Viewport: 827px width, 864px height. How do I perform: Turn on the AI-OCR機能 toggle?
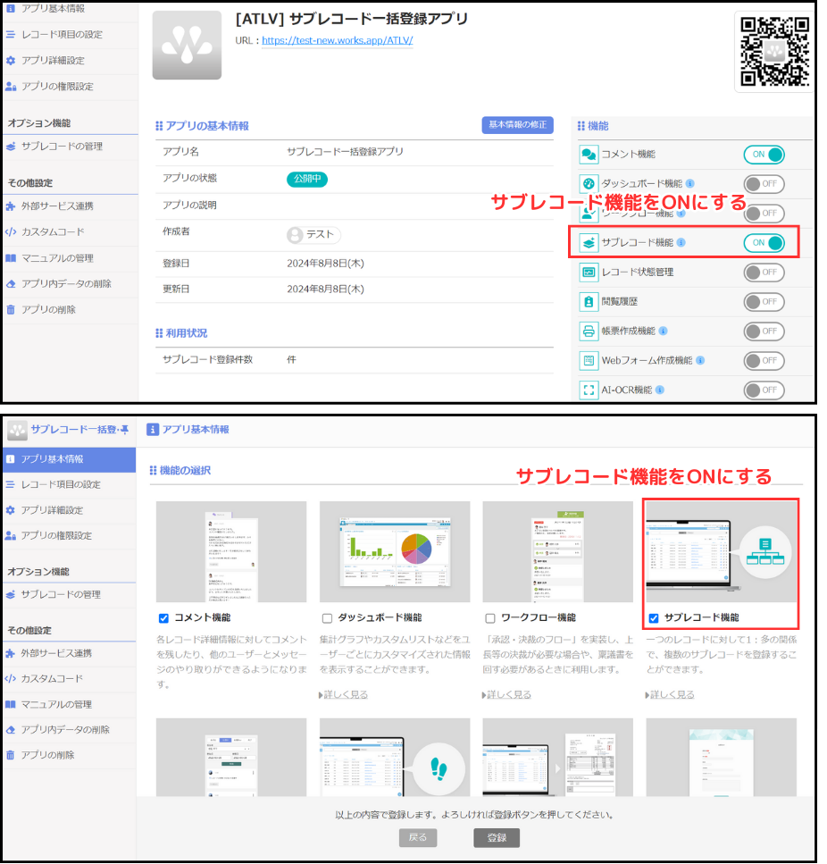[x=764, y=390]
